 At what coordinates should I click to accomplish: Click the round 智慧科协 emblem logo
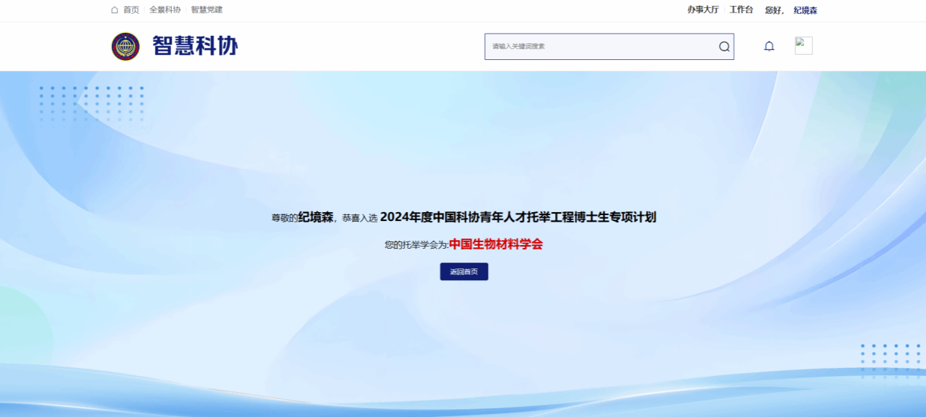(125, 46)
